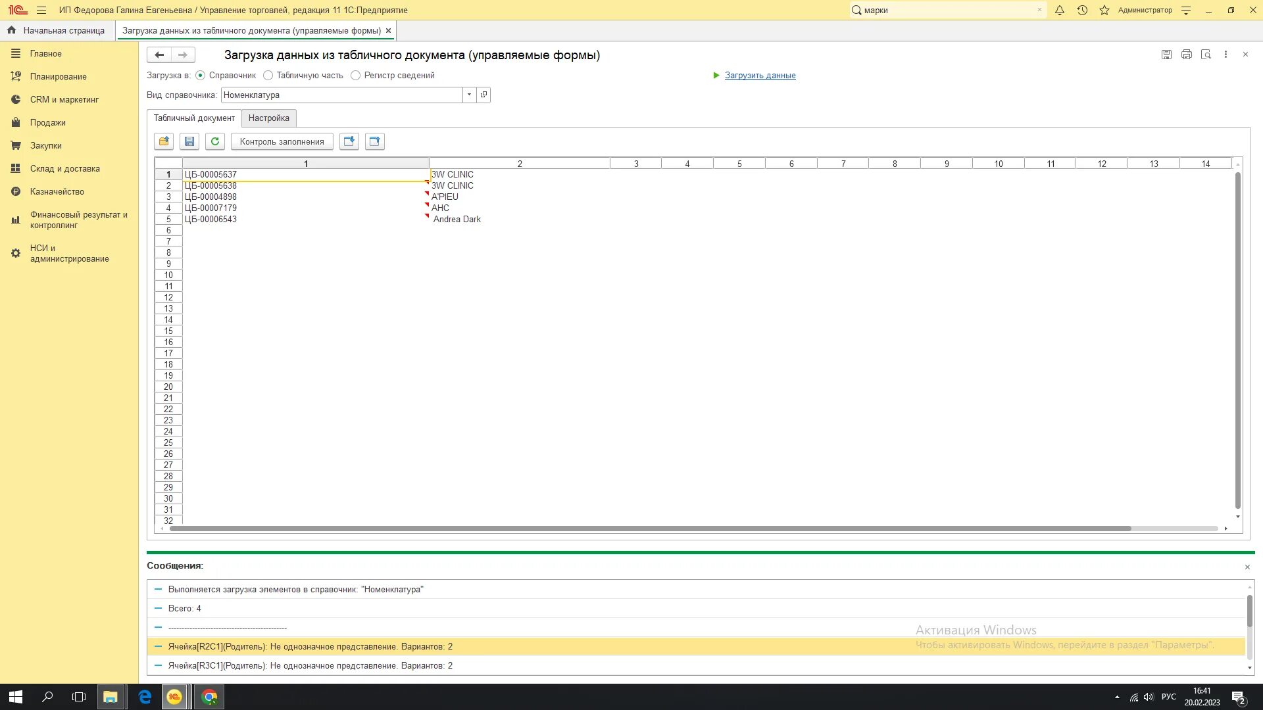
Task: Click the notifications bell icon
Action: pos(1060,10)
